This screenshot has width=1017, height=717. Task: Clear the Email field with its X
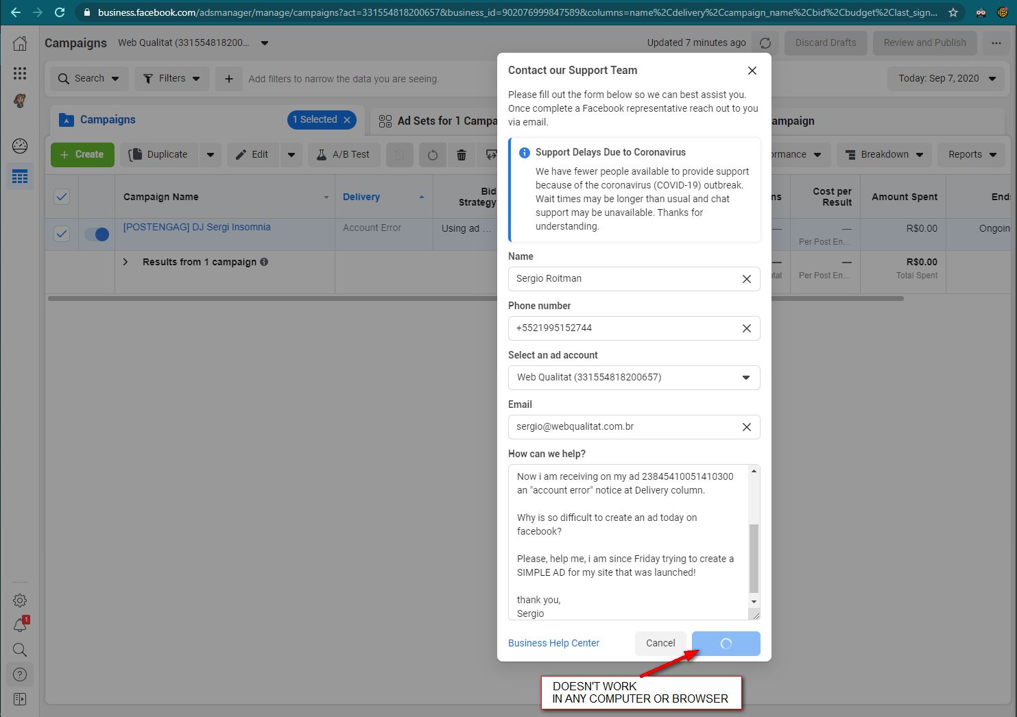tap(747, 427)
